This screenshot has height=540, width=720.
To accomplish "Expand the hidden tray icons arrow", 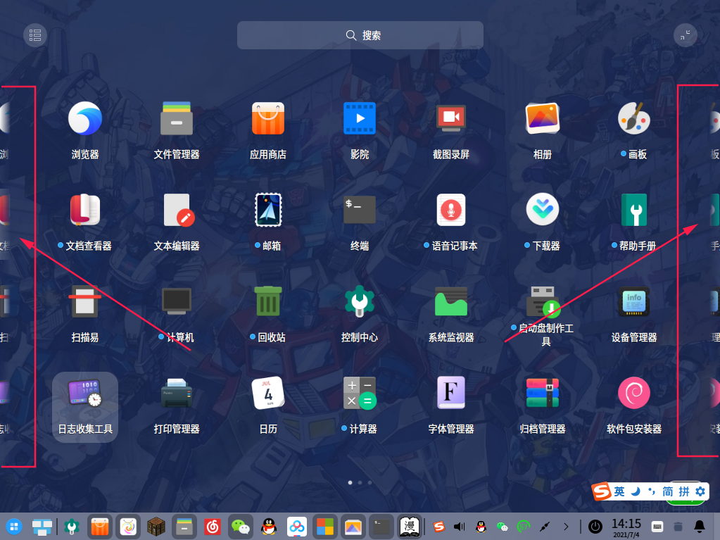I will [x=566, y=527].
